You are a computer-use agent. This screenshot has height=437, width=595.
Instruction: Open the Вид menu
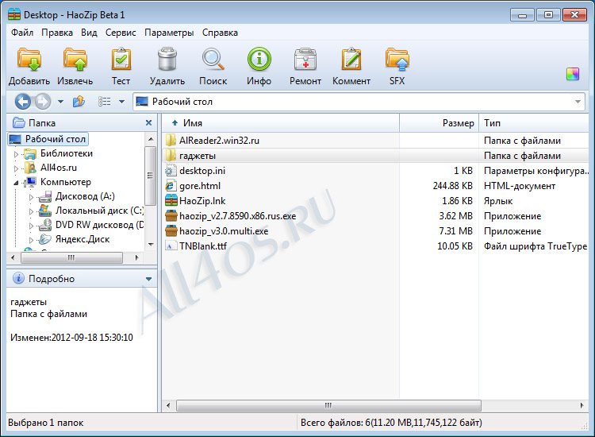[x=89, y=33]
